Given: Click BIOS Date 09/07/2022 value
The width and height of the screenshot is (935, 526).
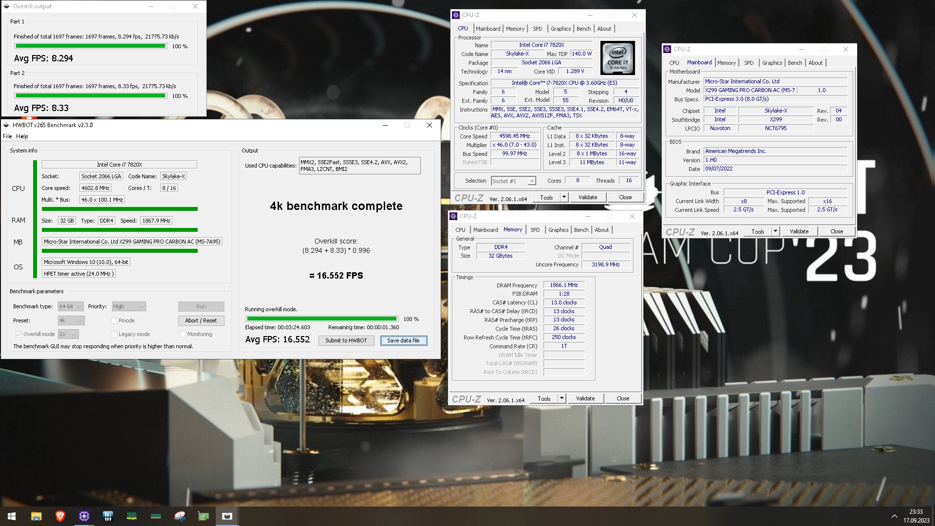Looking at the screenshot, I should [x=775, y=169].
